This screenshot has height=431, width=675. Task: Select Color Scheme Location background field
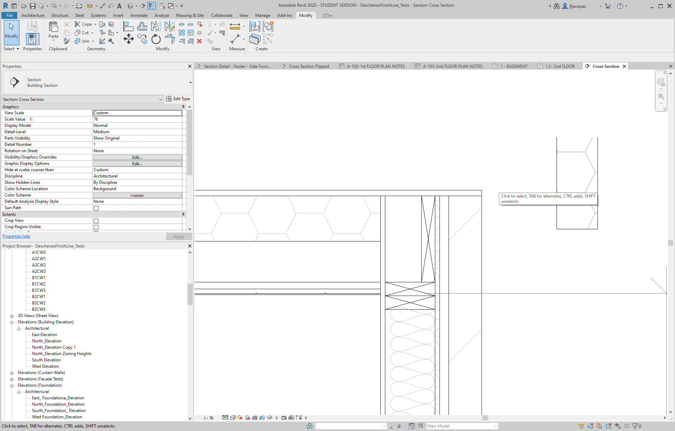tap(137, 189)
